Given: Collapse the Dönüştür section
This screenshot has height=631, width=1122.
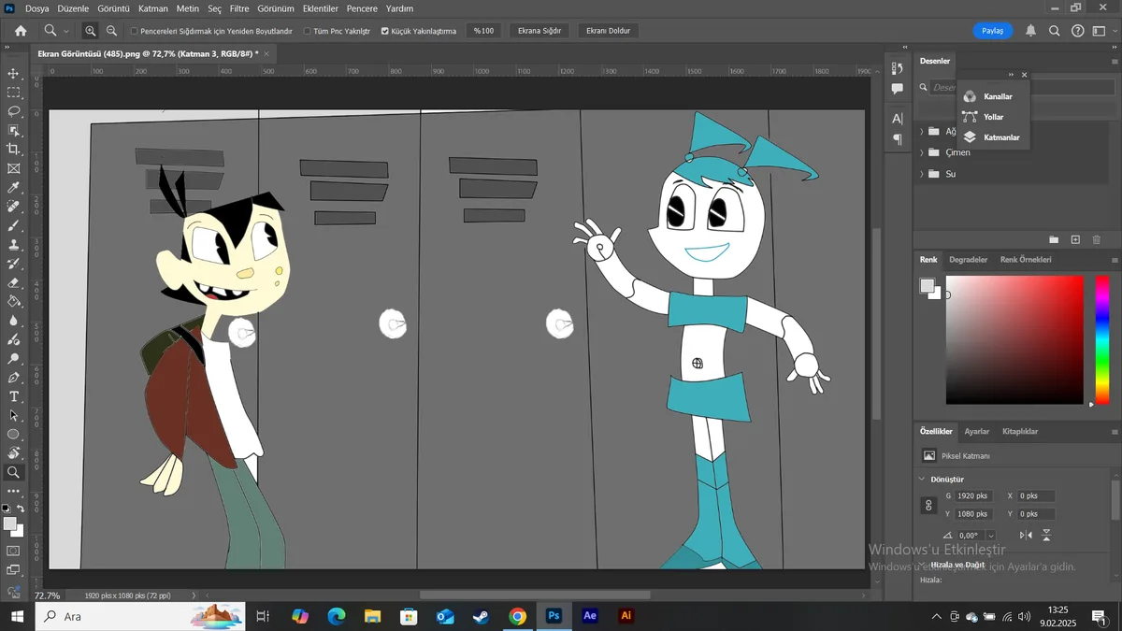Looking at the screenshot, I should coord(922,479).
